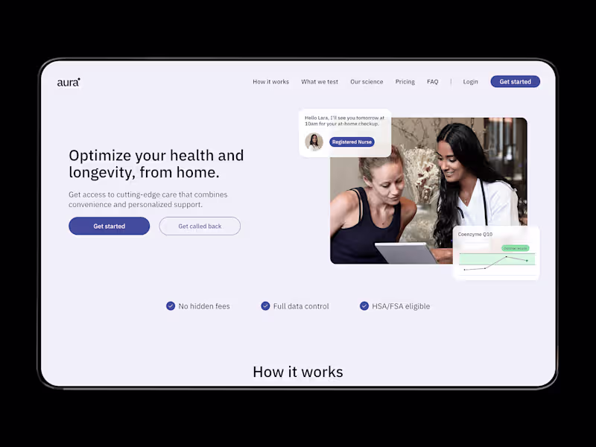Screen dimensions: 596x447
Task: Click the aura logo
Action: pos(68,82)
